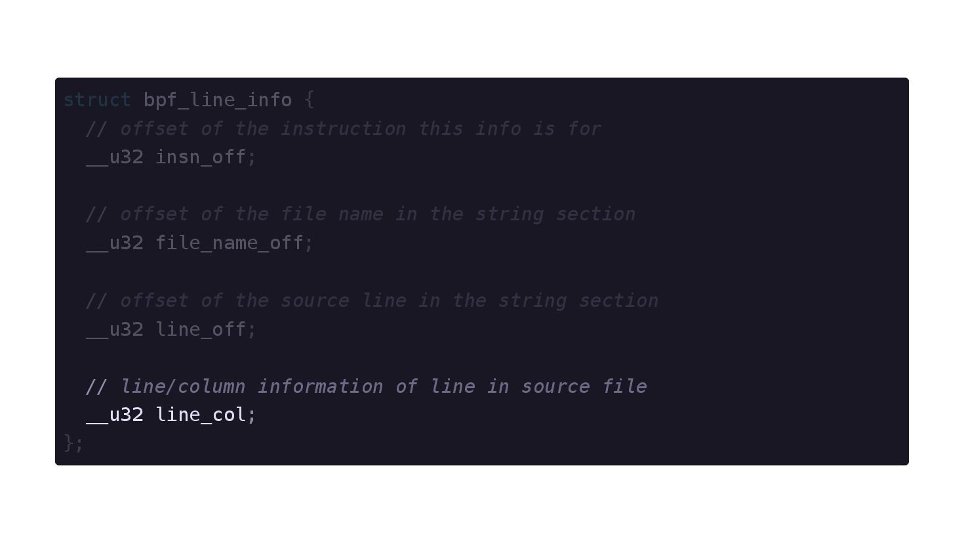Image resolution: width=964 pixels, height=543 pixels.
Task: Select the line_col field name
Action: [x=200, y=415]
